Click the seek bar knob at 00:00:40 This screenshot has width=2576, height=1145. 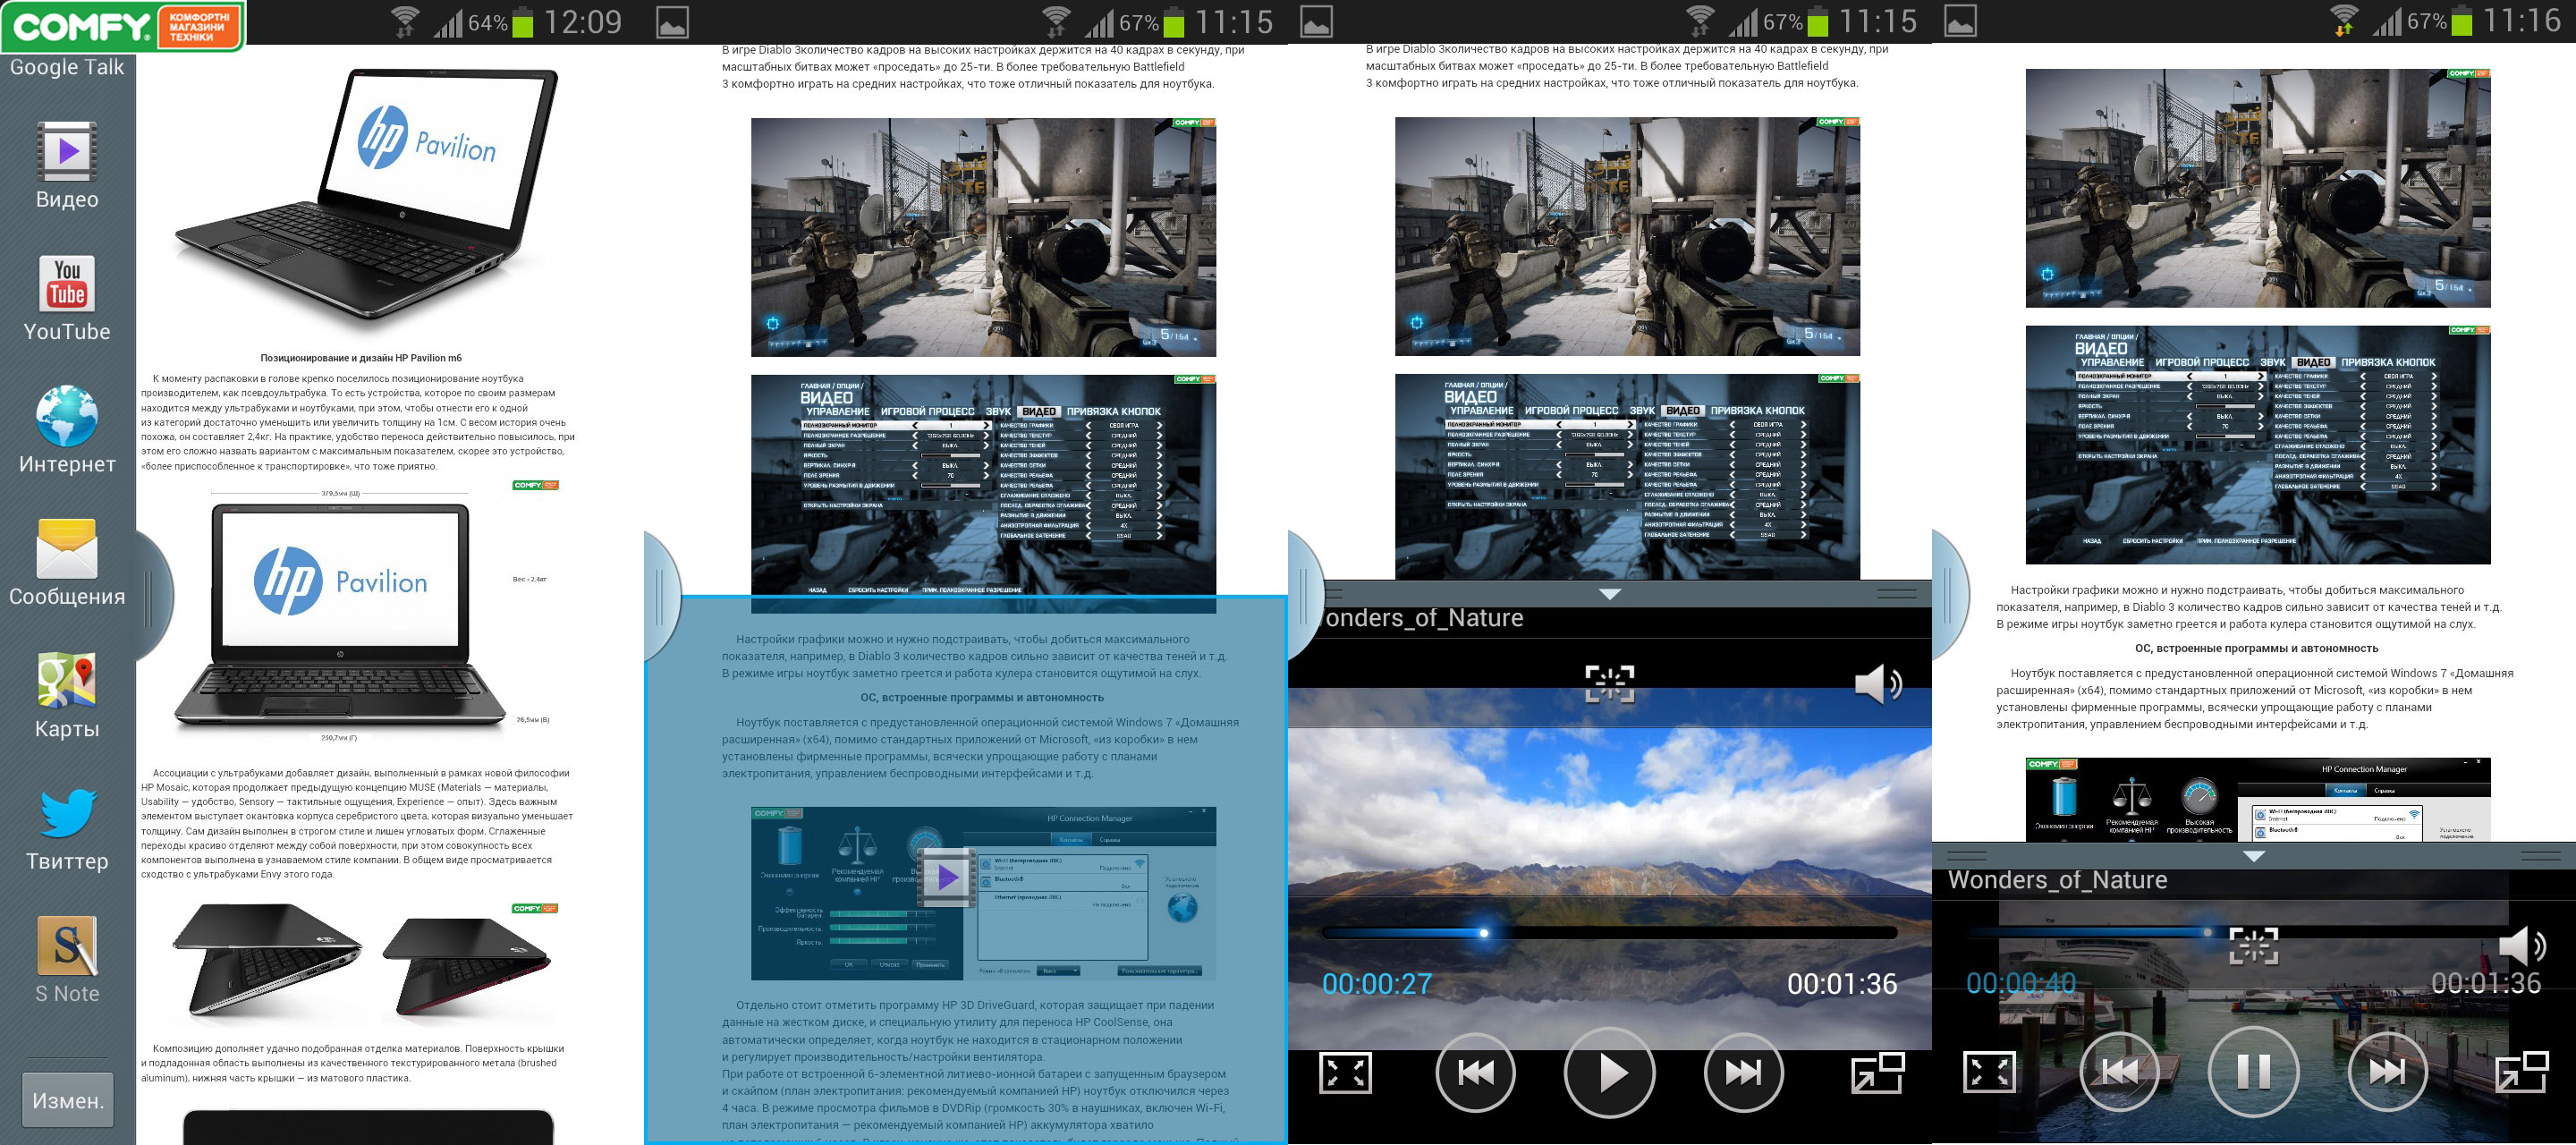pos(2207,933)
